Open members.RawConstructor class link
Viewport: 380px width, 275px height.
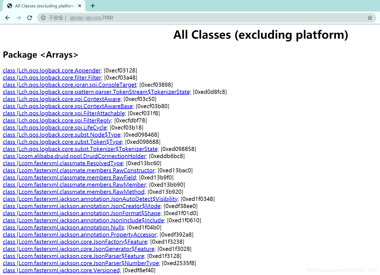pos(79,170)
